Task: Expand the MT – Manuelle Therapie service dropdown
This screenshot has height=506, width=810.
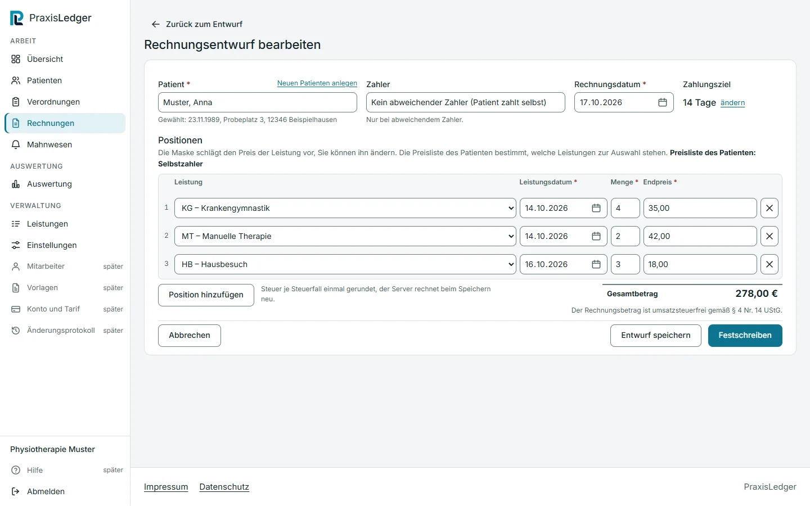Action: 345,236
